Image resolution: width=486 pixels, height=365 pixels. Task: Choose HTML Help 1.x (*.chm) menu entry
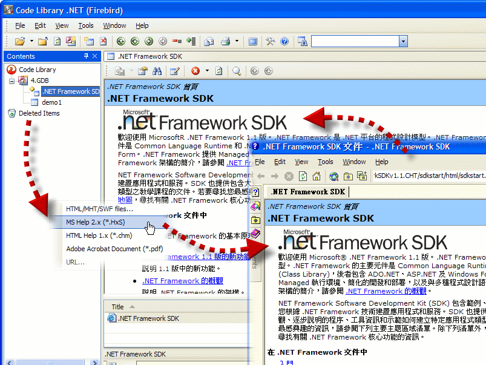[x=99, y=235]
